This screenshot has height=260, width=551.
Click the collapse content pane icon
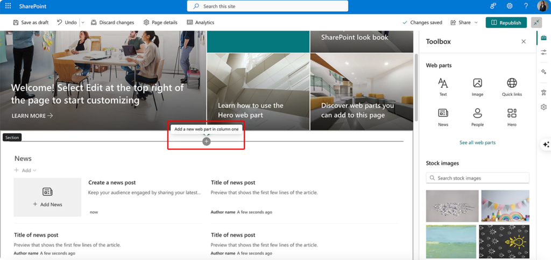tap(536, 23)
